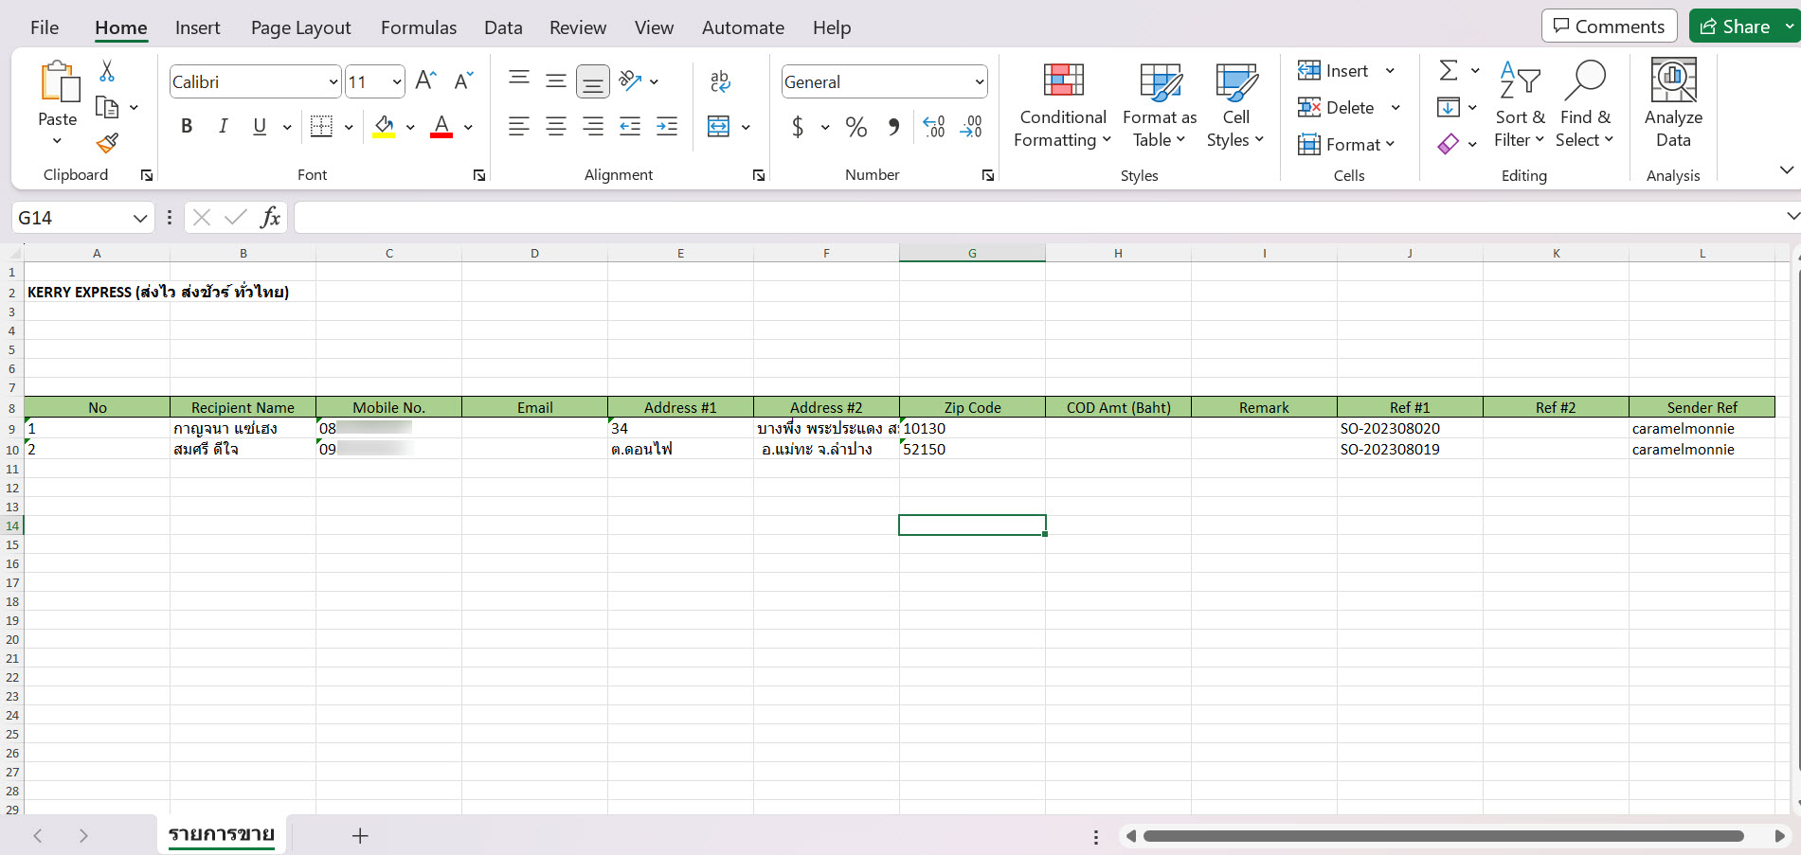Click the Fill down arrow icon

tap(1448, 107)
